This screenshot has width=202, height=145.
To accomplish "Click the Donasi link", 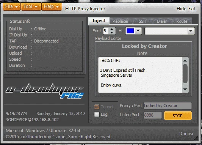I will tap(186, 134).
